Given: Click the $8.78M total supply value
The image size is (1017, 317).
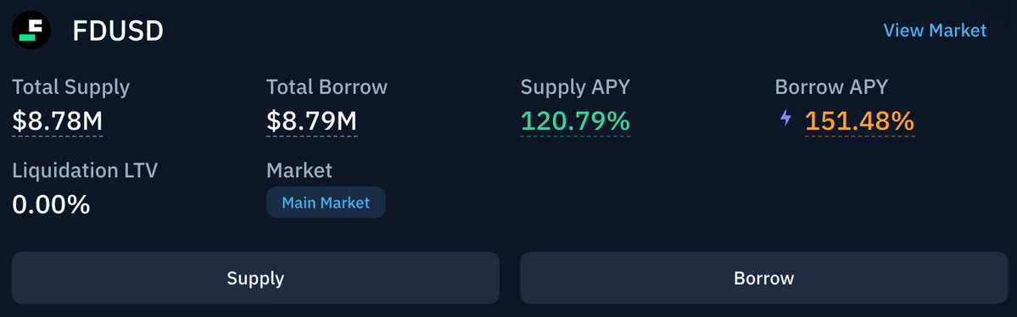Looking at the screenshot, I should coord(57,121).
